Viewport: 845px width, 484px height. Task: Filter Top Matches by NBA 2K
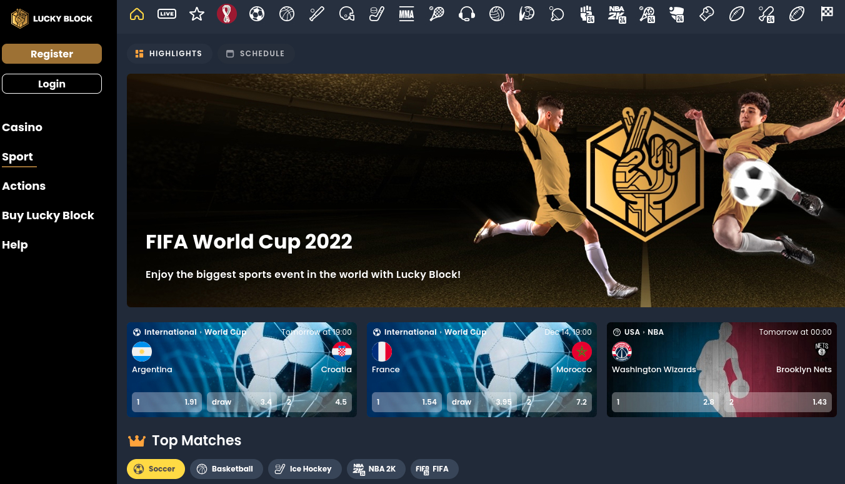pos(376,469)
